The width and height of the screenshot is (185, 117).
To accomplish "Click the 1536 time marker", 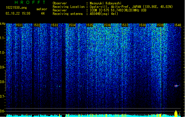I will pos(107,25).
